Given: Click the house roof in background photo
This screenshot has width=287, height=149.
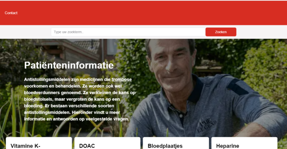Looking at the screenshot, I should coord(86,45).
